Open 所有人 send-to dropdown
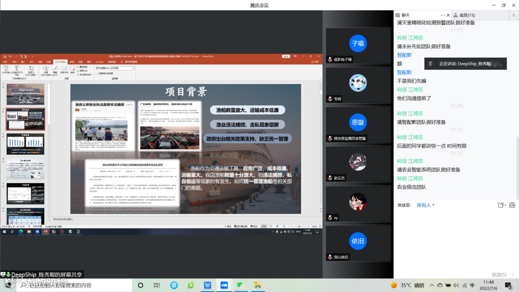Screen dimensions: 519x292 pyautogui.click(x=425, y=206)
